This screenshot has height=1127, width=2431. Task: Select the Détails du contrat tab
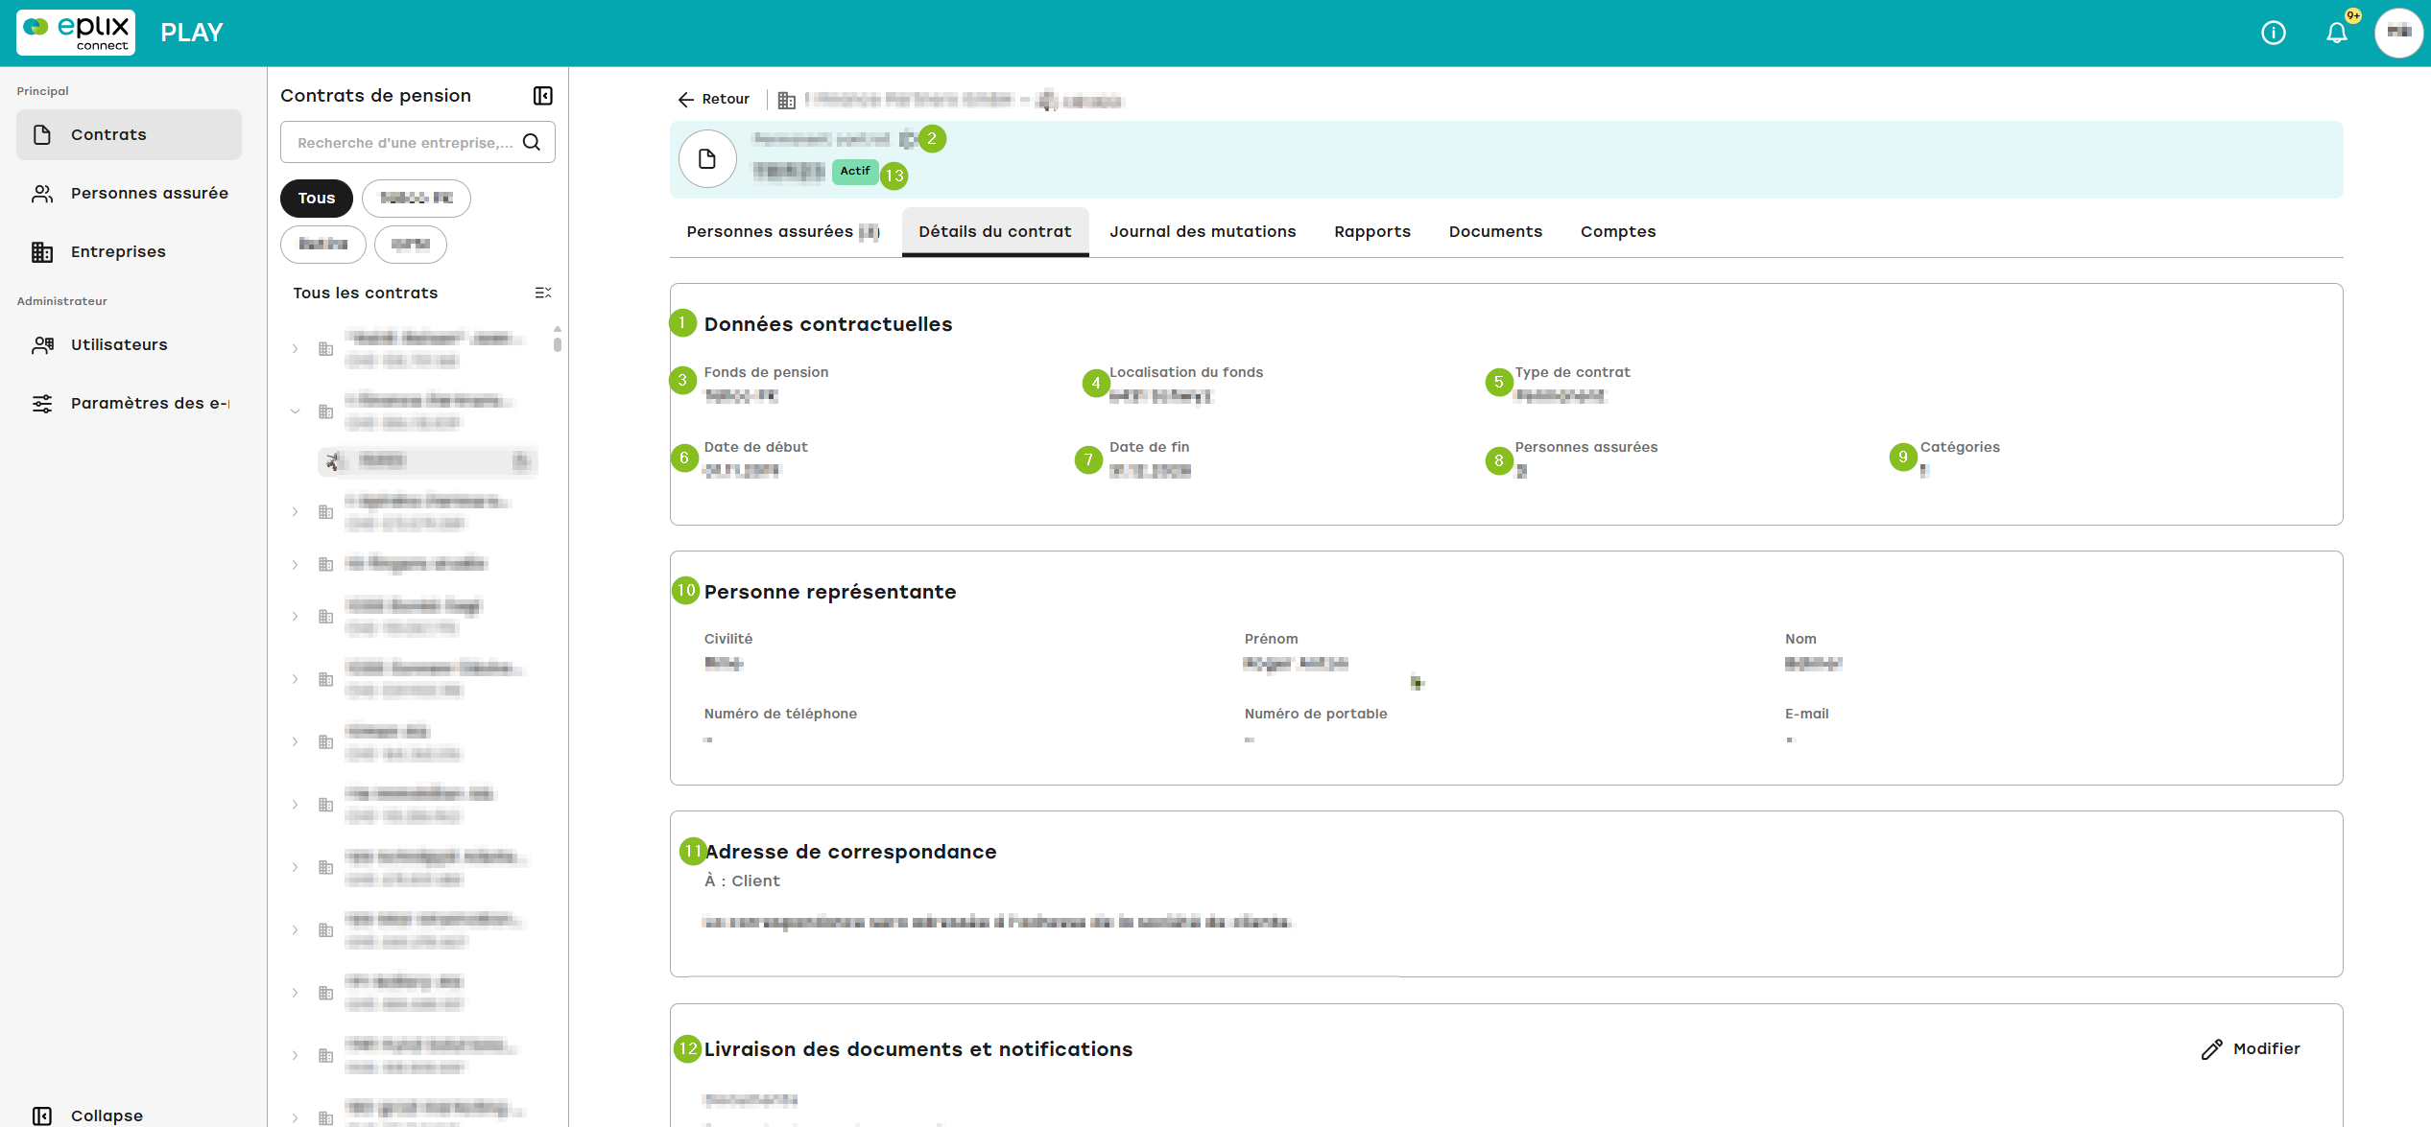point(995,232)
